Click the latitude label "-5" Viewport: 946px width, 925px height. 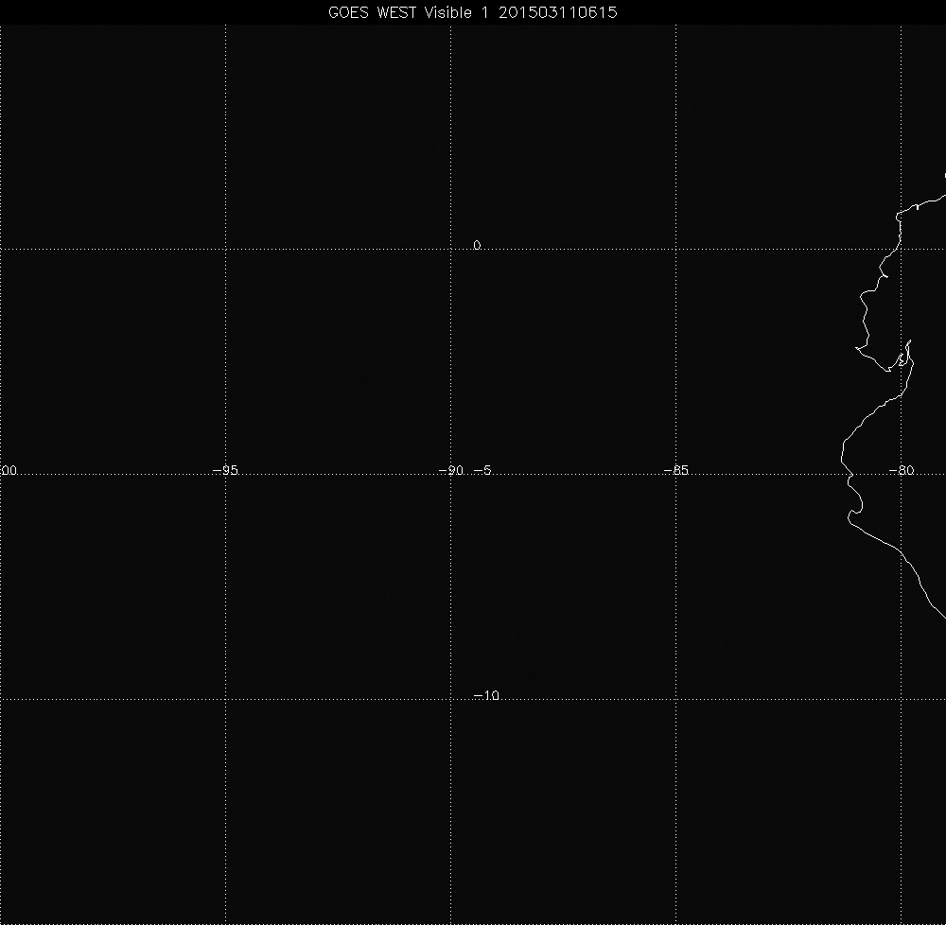(x=482, y=470)
